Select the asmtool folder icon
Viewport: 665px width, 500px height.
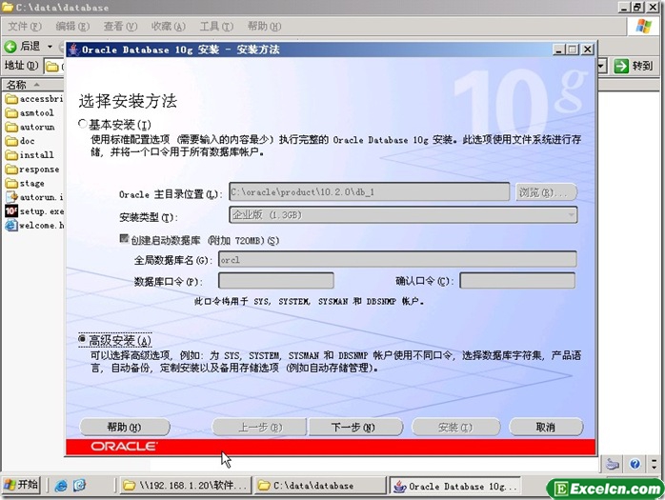coord(11,112)
